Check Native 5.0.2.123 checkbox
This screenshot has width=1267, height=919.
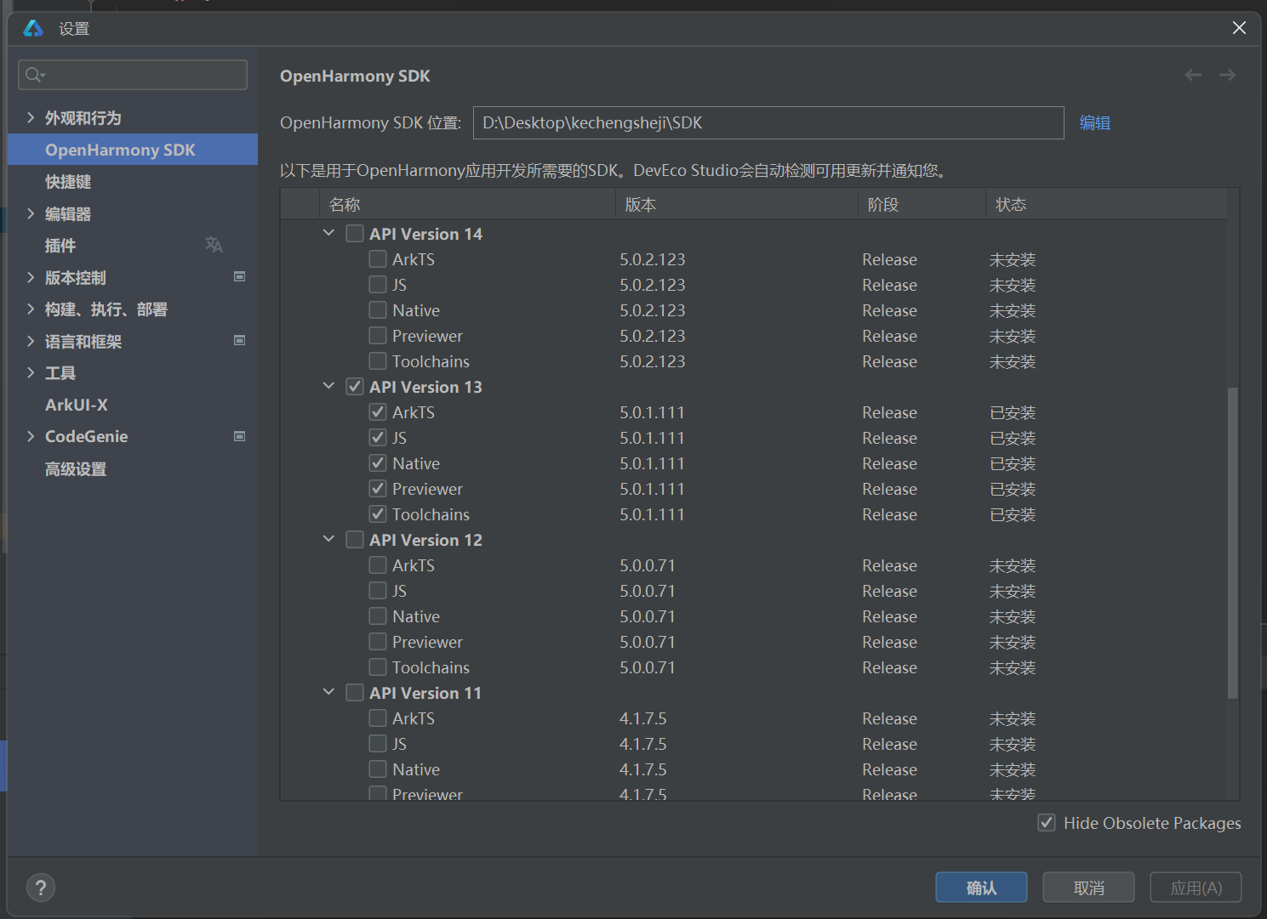(378, 310)
